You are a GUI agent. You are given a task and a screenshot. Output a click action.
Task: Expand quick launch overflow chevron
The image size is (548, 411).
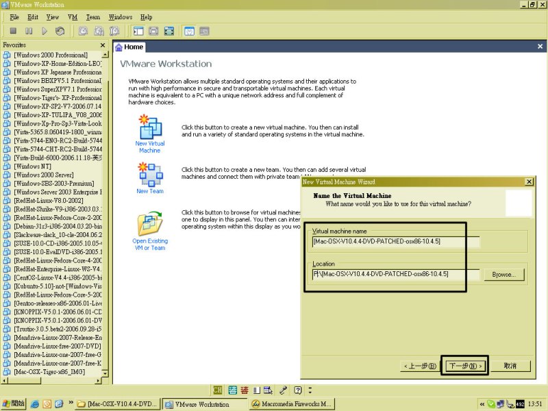pyautogui.click(x=71, y=403)
